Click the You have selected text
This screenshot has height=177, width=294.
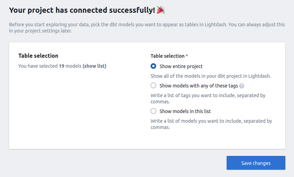[x=38, y=66]
